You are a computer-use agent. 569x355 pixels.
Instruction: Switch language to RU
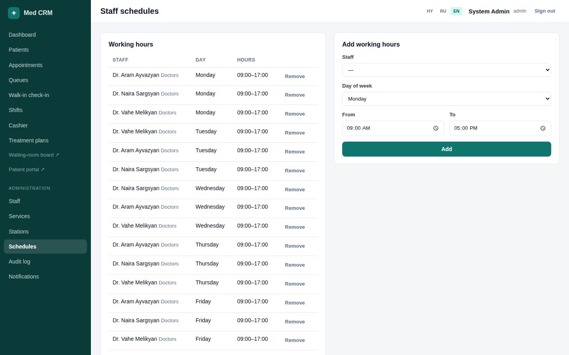pyautogui.click(x=443, y=11)
